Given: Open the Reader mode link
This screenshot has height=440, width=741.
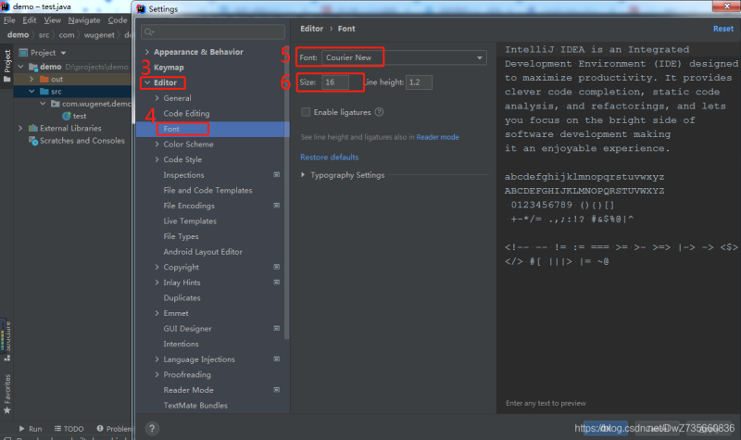Looking at the screenshot, I should pyautogui.click(x=437, y=137).
